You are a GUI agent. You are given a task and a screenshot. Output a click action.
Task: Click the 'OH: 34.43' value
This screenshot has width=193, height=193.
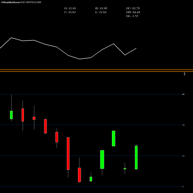133,12
